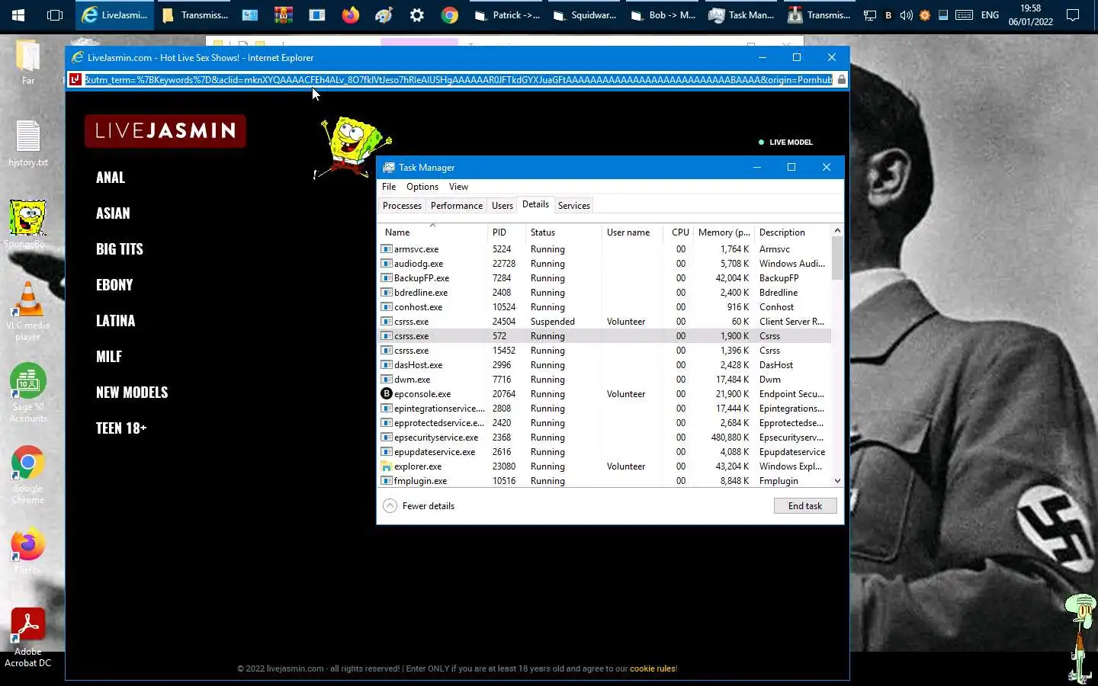
Task: Switch to Internet Explorer taskbar button
Action: [x=114, y=14]
